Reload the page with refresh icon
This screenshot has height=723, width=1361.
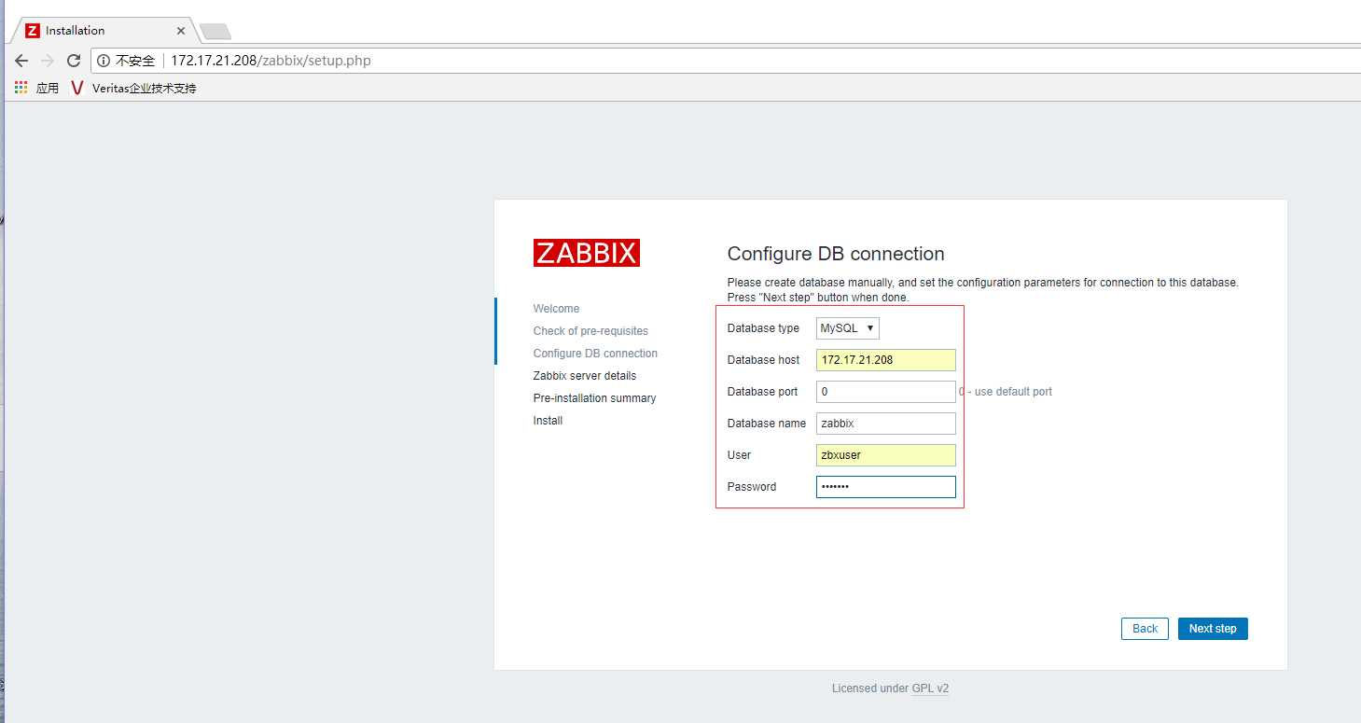[x=74, y=61]
